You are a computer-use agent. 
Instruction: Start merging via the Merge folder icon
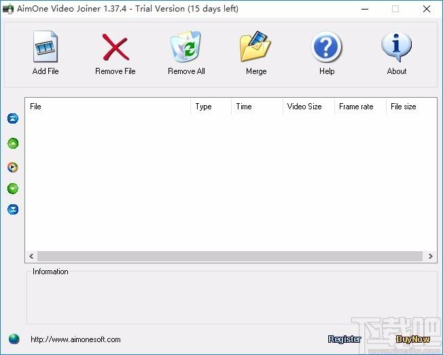point(255,47)
